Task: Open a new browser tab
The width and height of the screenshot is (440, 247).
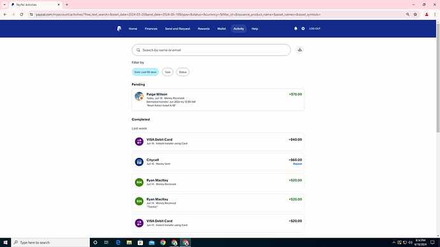Action: (x=67, y=4)
